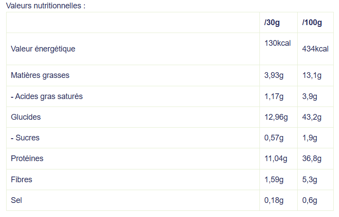Click the 3,93g fat value
Screen dimensions: 339x217
(x=274, y=75)
